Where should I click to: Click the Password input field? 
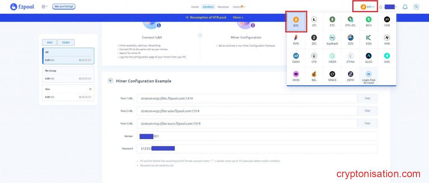pyautogui.click(x=257, y=148)
